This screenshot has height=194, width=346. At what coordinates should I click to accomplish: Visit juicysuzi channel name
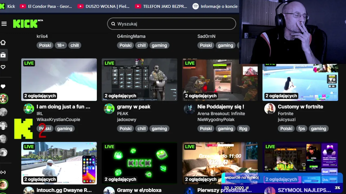point(287,119)
